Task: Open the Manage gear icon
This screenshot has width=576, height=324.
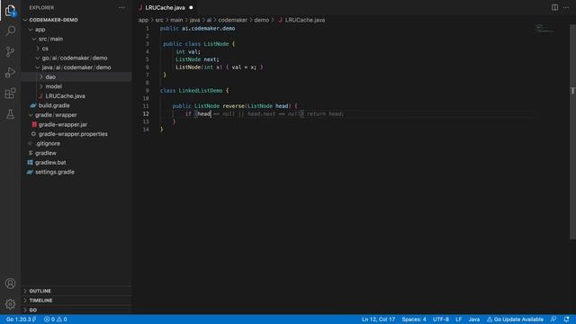Action: click(10, 304)
